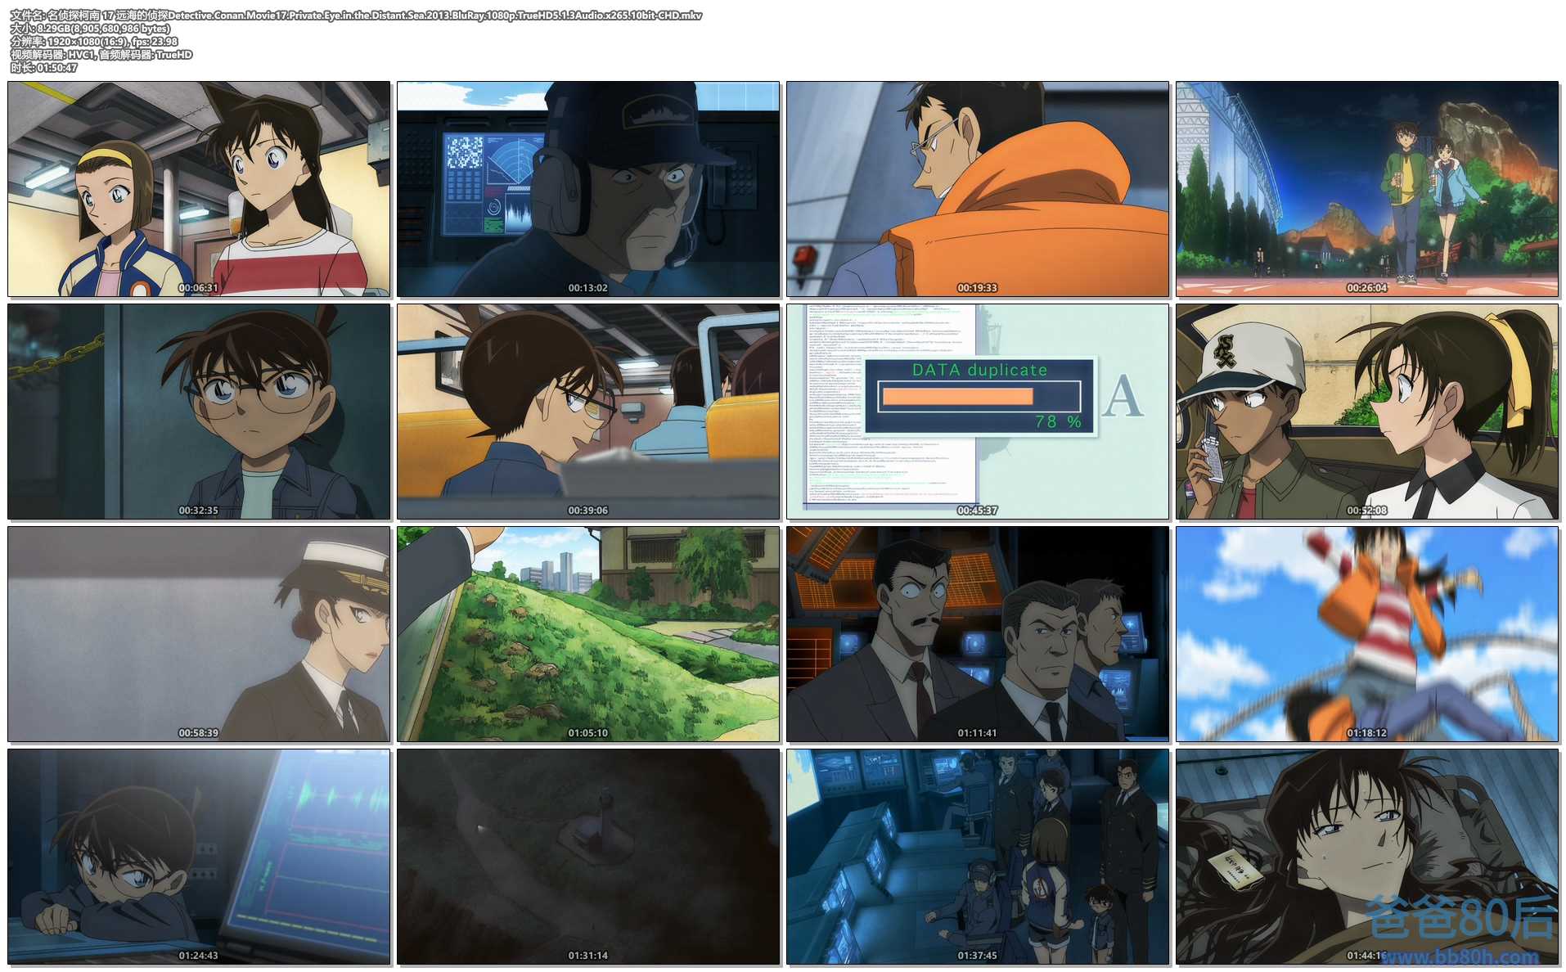
Task: Select the thumbnail at 00:13:02
Action: (588, 189)
